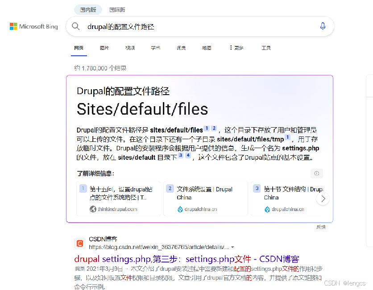Click the thinkindrupal.com domain text
Screen dimensions: 373x290
(117, 209)
